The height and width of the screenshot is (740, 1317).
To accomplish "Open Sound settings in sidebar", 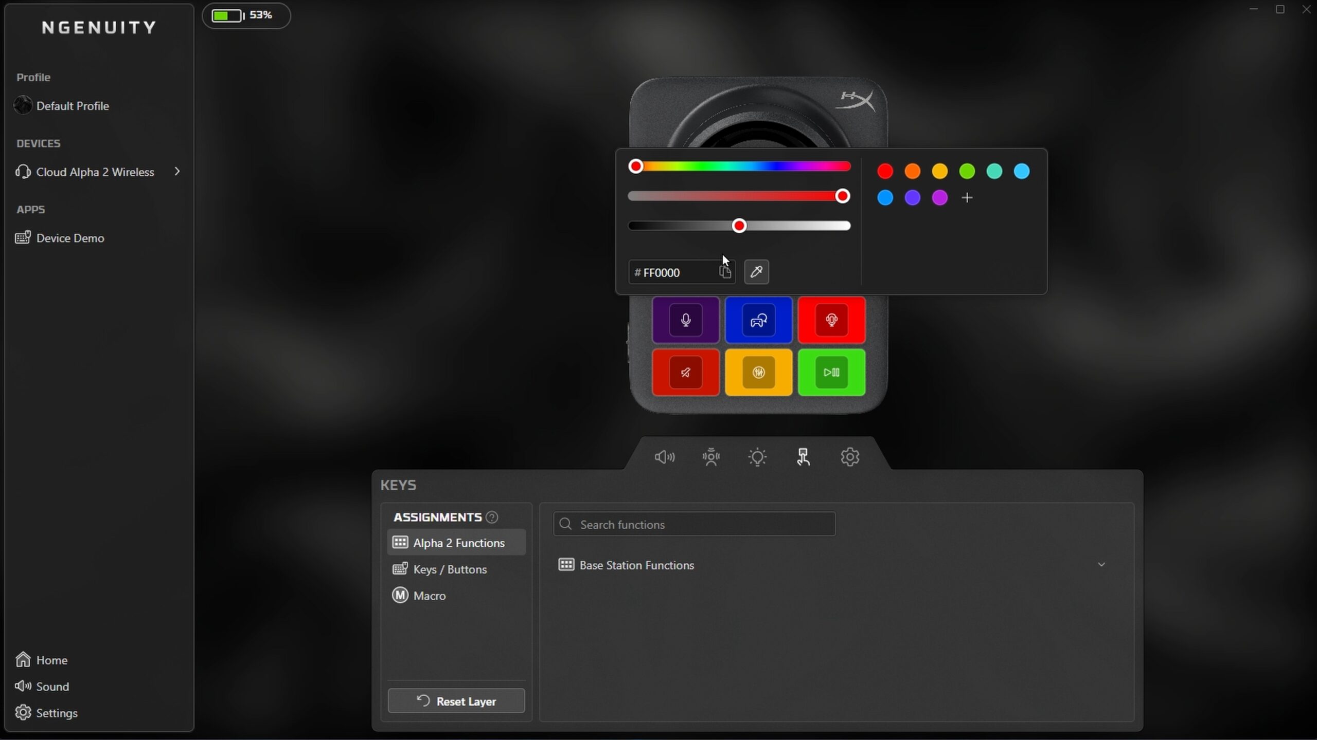I will tap(52, 687).
